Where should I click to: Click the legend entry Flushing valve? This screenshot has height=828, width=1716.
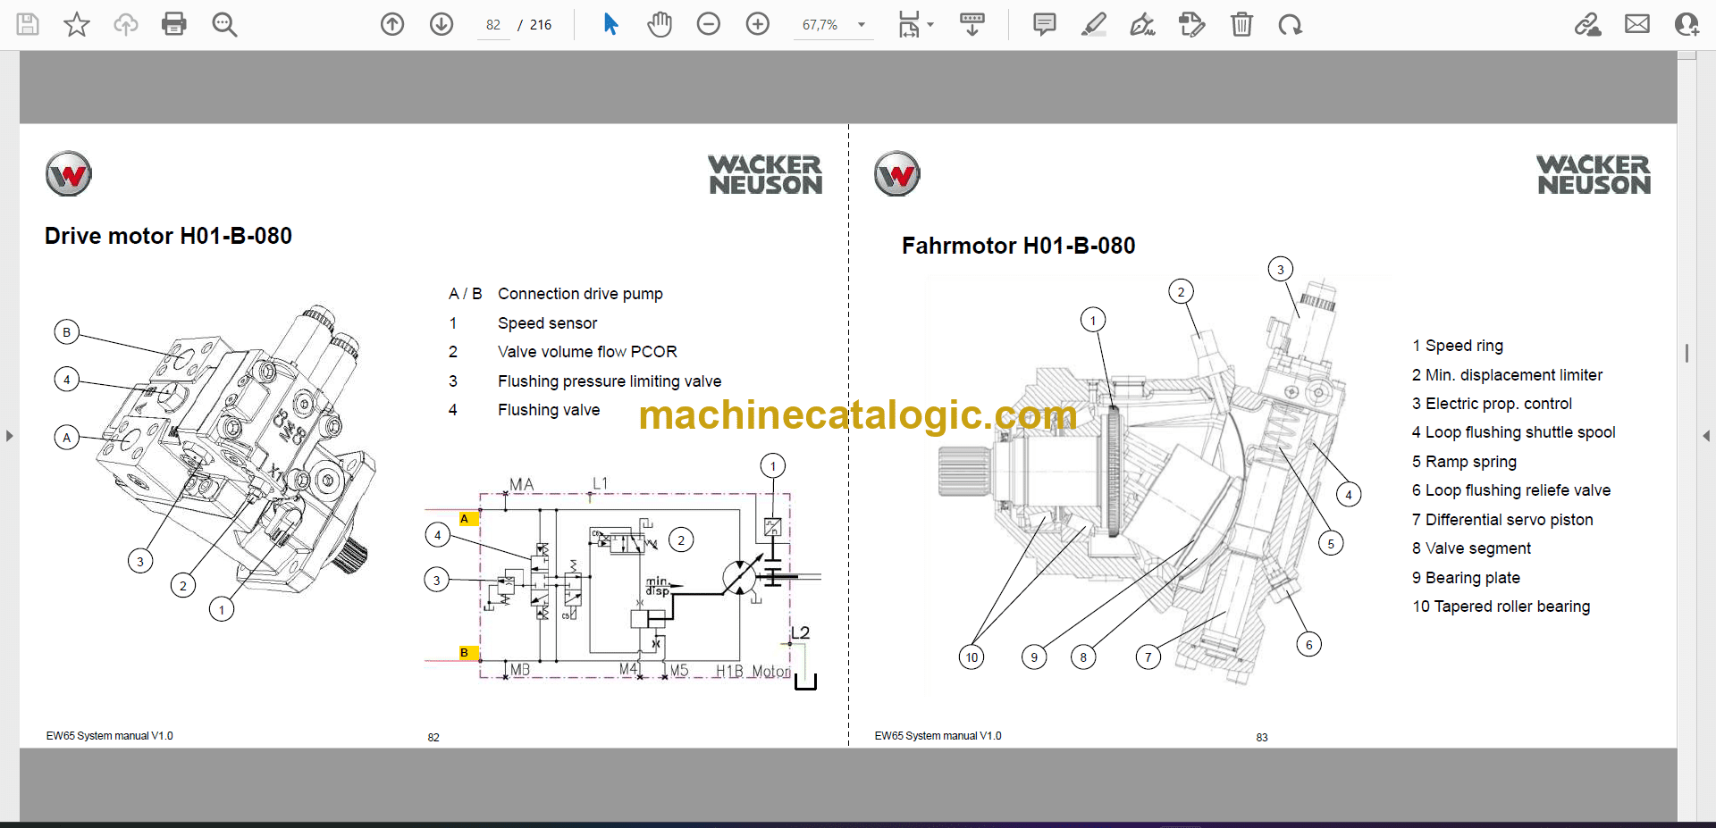pos(549,410)
